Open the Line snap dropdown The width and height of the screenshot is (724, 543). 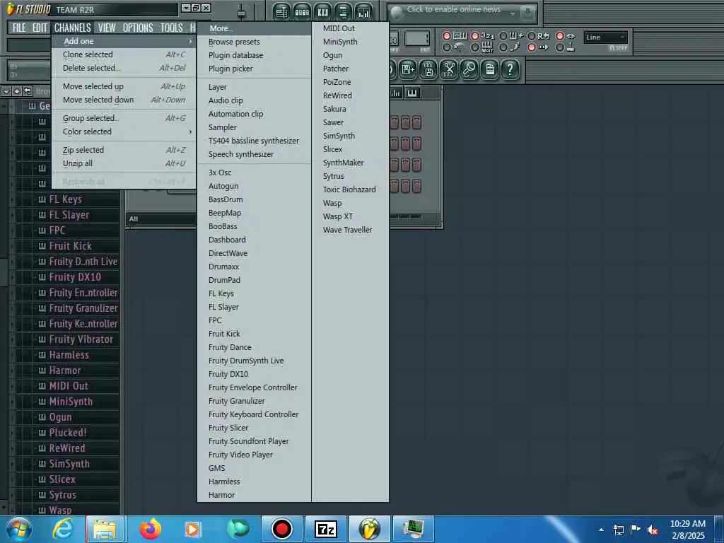[x=605, y=37]
